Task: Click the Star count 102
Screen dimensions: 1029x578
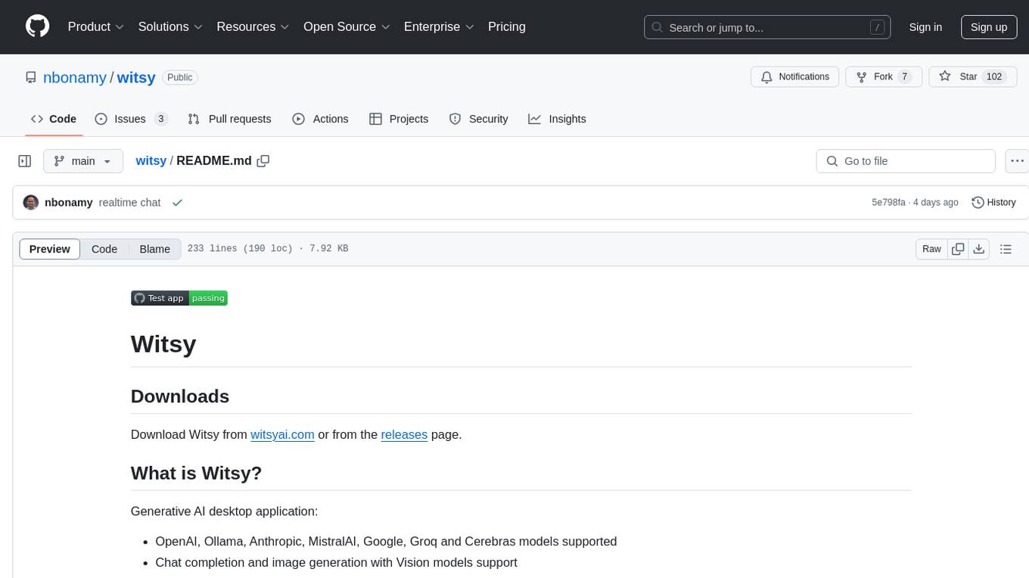Action: coord(993,76)
